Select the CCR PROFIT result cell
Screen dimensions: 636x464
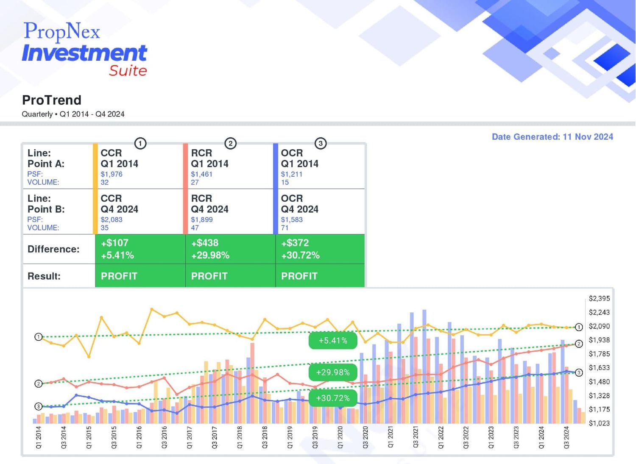(x=140, y=276)
